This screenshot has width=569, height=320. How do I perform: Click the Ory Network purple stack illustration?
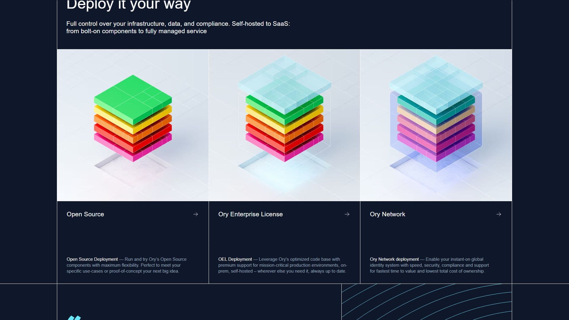click(436, 125)
